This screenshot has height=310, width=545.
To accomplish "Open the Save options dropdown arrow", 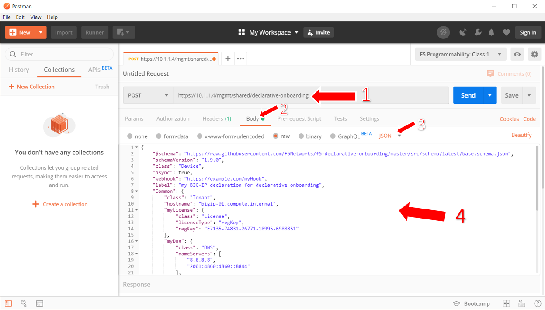I will tap(529, 95).
